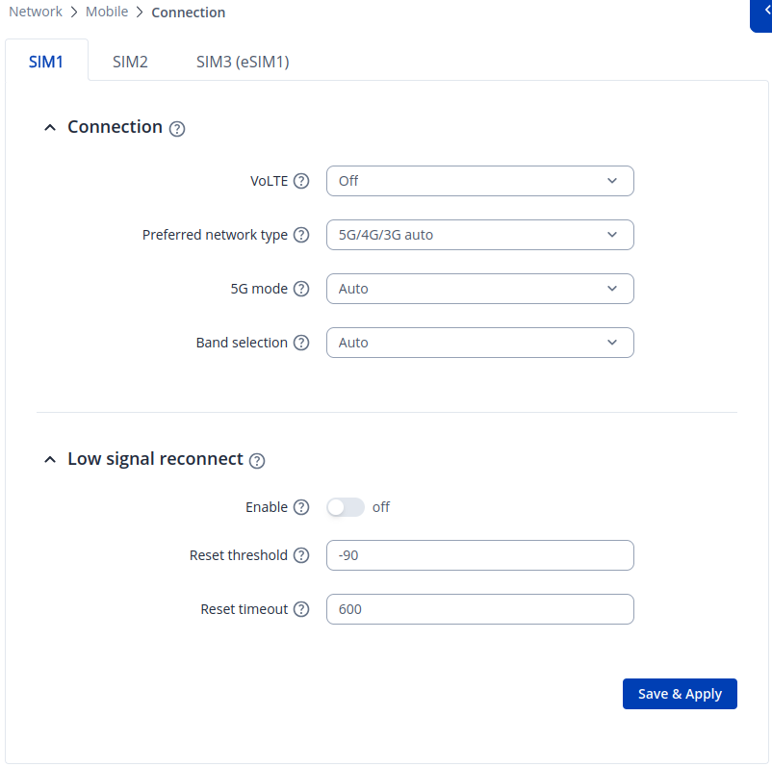Collapse the Low signal reconnect section

point(51,460)
